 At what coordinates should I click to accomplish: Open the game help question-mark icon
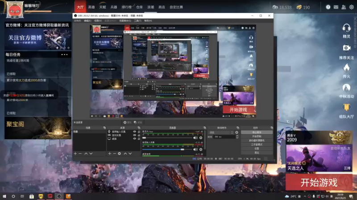point(328,7)
